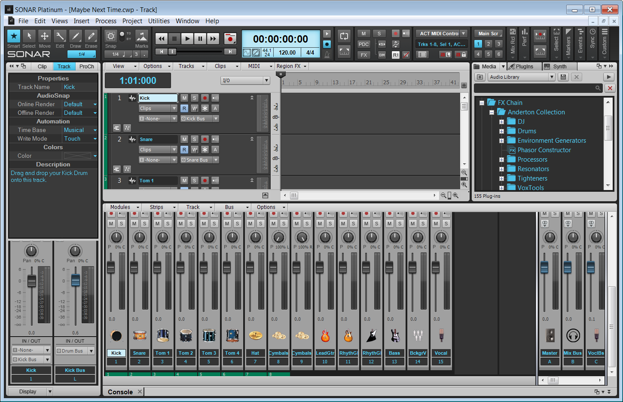Mute the Kick strip in console
The width and height of the screenshot is (623, 402).
coord(111,224)
